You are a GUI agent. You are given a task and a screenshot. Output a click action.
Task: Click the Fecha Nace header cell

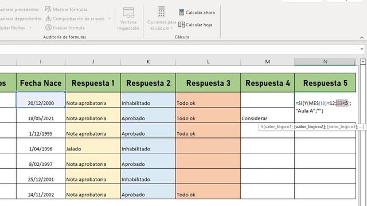[41, 82]
